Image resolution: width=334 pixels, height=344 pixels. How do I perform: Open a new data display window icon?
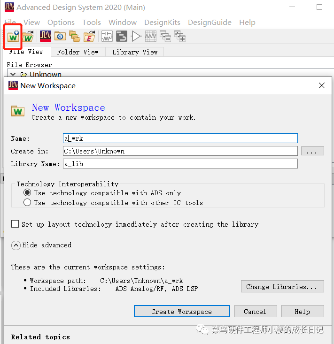point(151,36)
